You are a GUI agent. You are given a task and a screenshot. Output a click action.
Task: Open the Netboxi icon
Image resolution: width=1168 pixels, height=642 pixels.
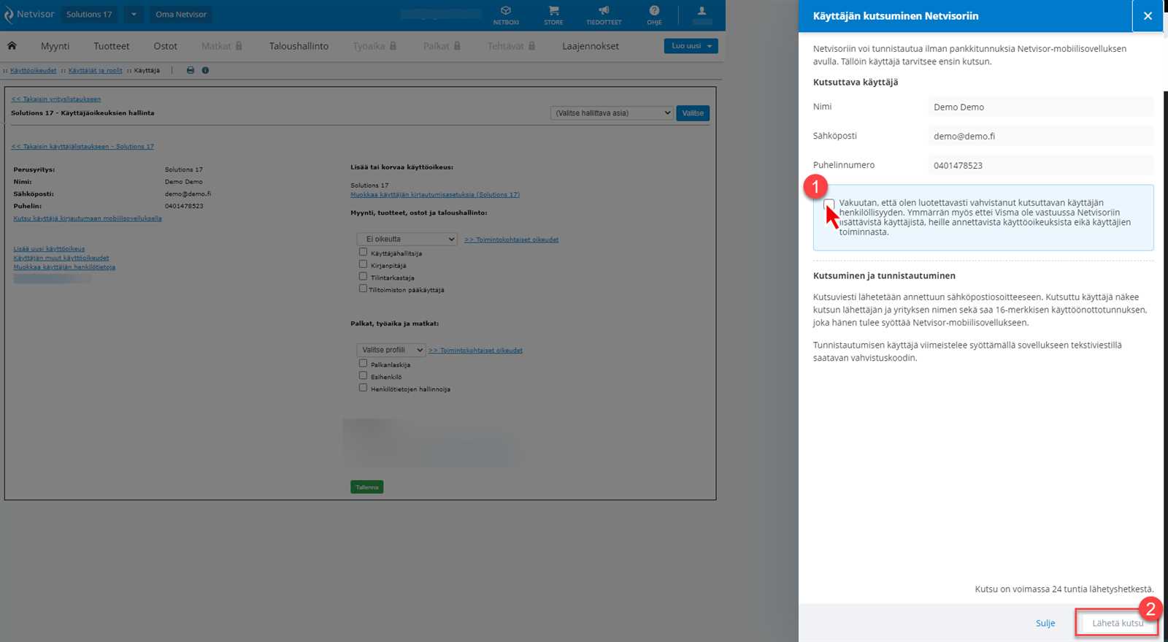point(506,11)
